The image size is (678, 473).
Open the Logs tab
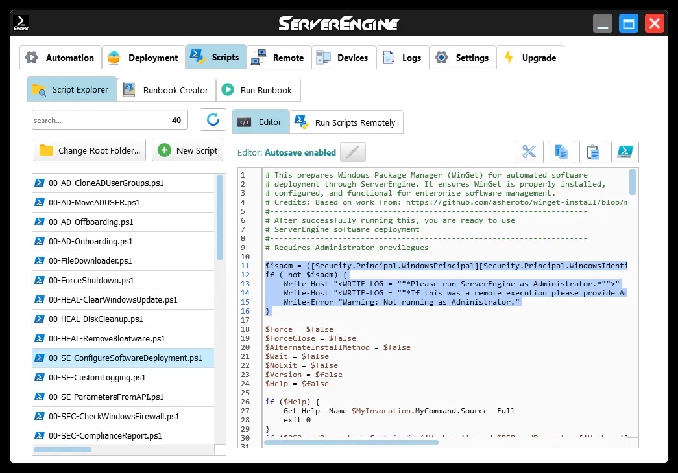tap(402, 58)
